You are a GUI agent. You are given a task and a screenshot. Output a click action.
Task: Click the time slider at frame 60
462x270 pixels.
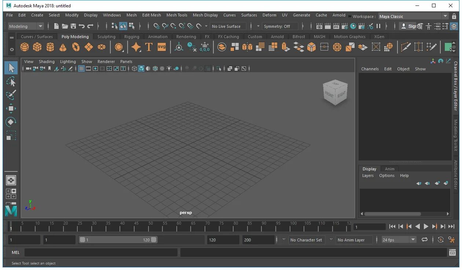(x=179, y=226)
